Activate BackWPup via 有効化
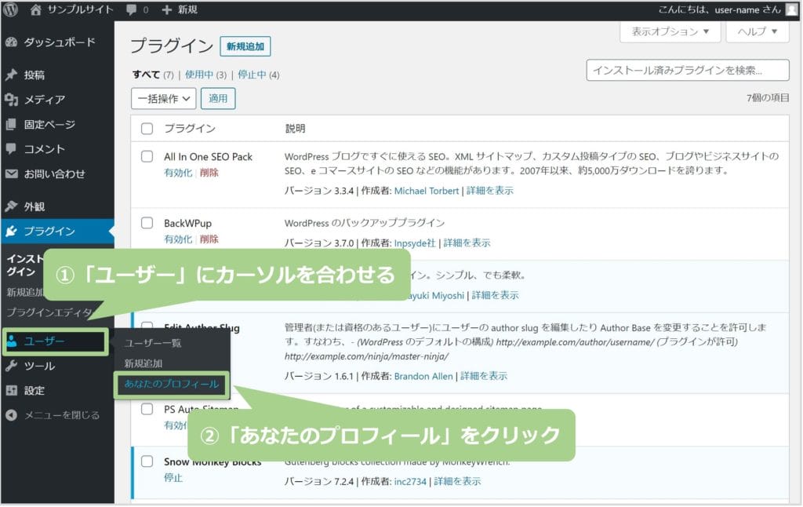Screen dimensions: 803x507 coord(178,239)
